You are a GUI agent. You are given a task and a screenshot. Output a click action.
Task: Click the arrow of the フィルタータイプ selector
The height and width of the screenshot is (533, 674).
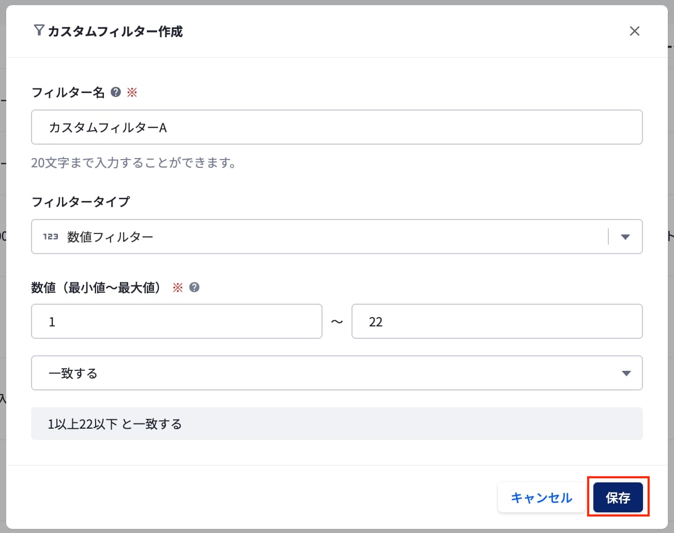click(625, 237)
